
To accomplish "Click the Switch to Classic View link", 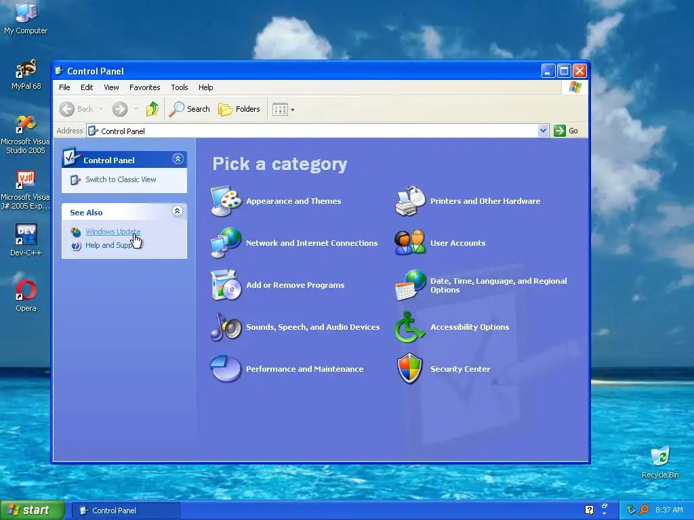I will tap(121, 179).
